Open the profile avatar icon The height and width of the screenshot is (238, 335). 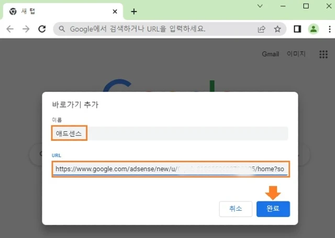(314, 29)
